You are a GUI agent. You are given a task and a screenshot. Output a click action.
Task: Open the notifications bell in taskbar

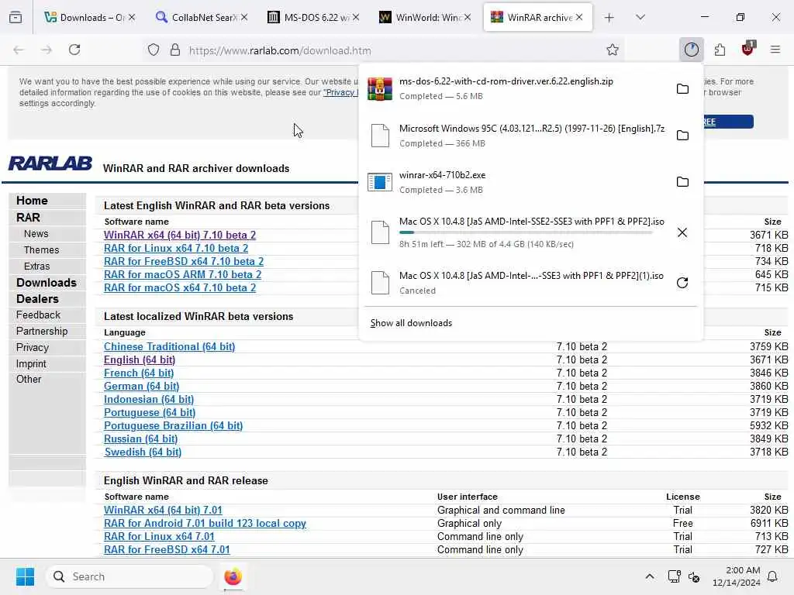point(772,576)
